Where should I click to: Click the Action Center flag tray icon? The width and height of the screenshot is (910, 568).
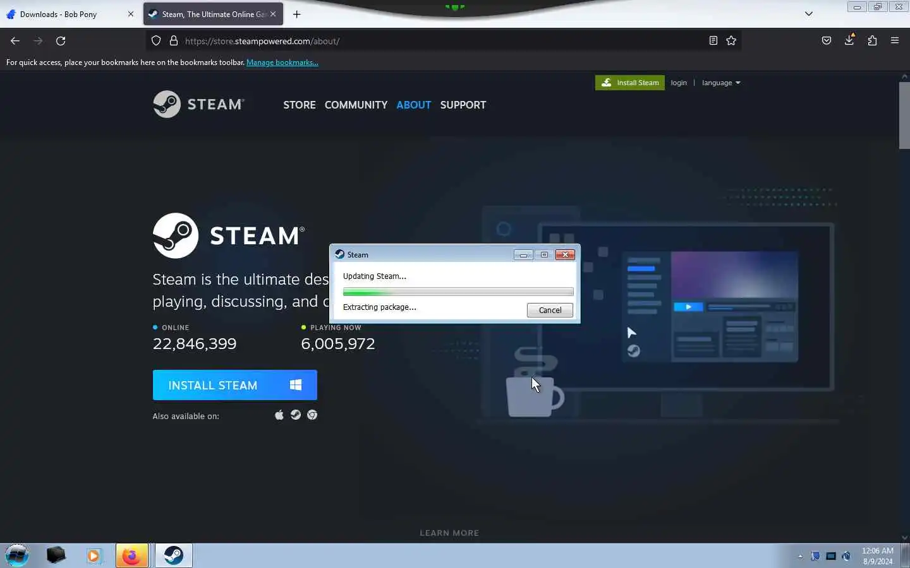816,556
